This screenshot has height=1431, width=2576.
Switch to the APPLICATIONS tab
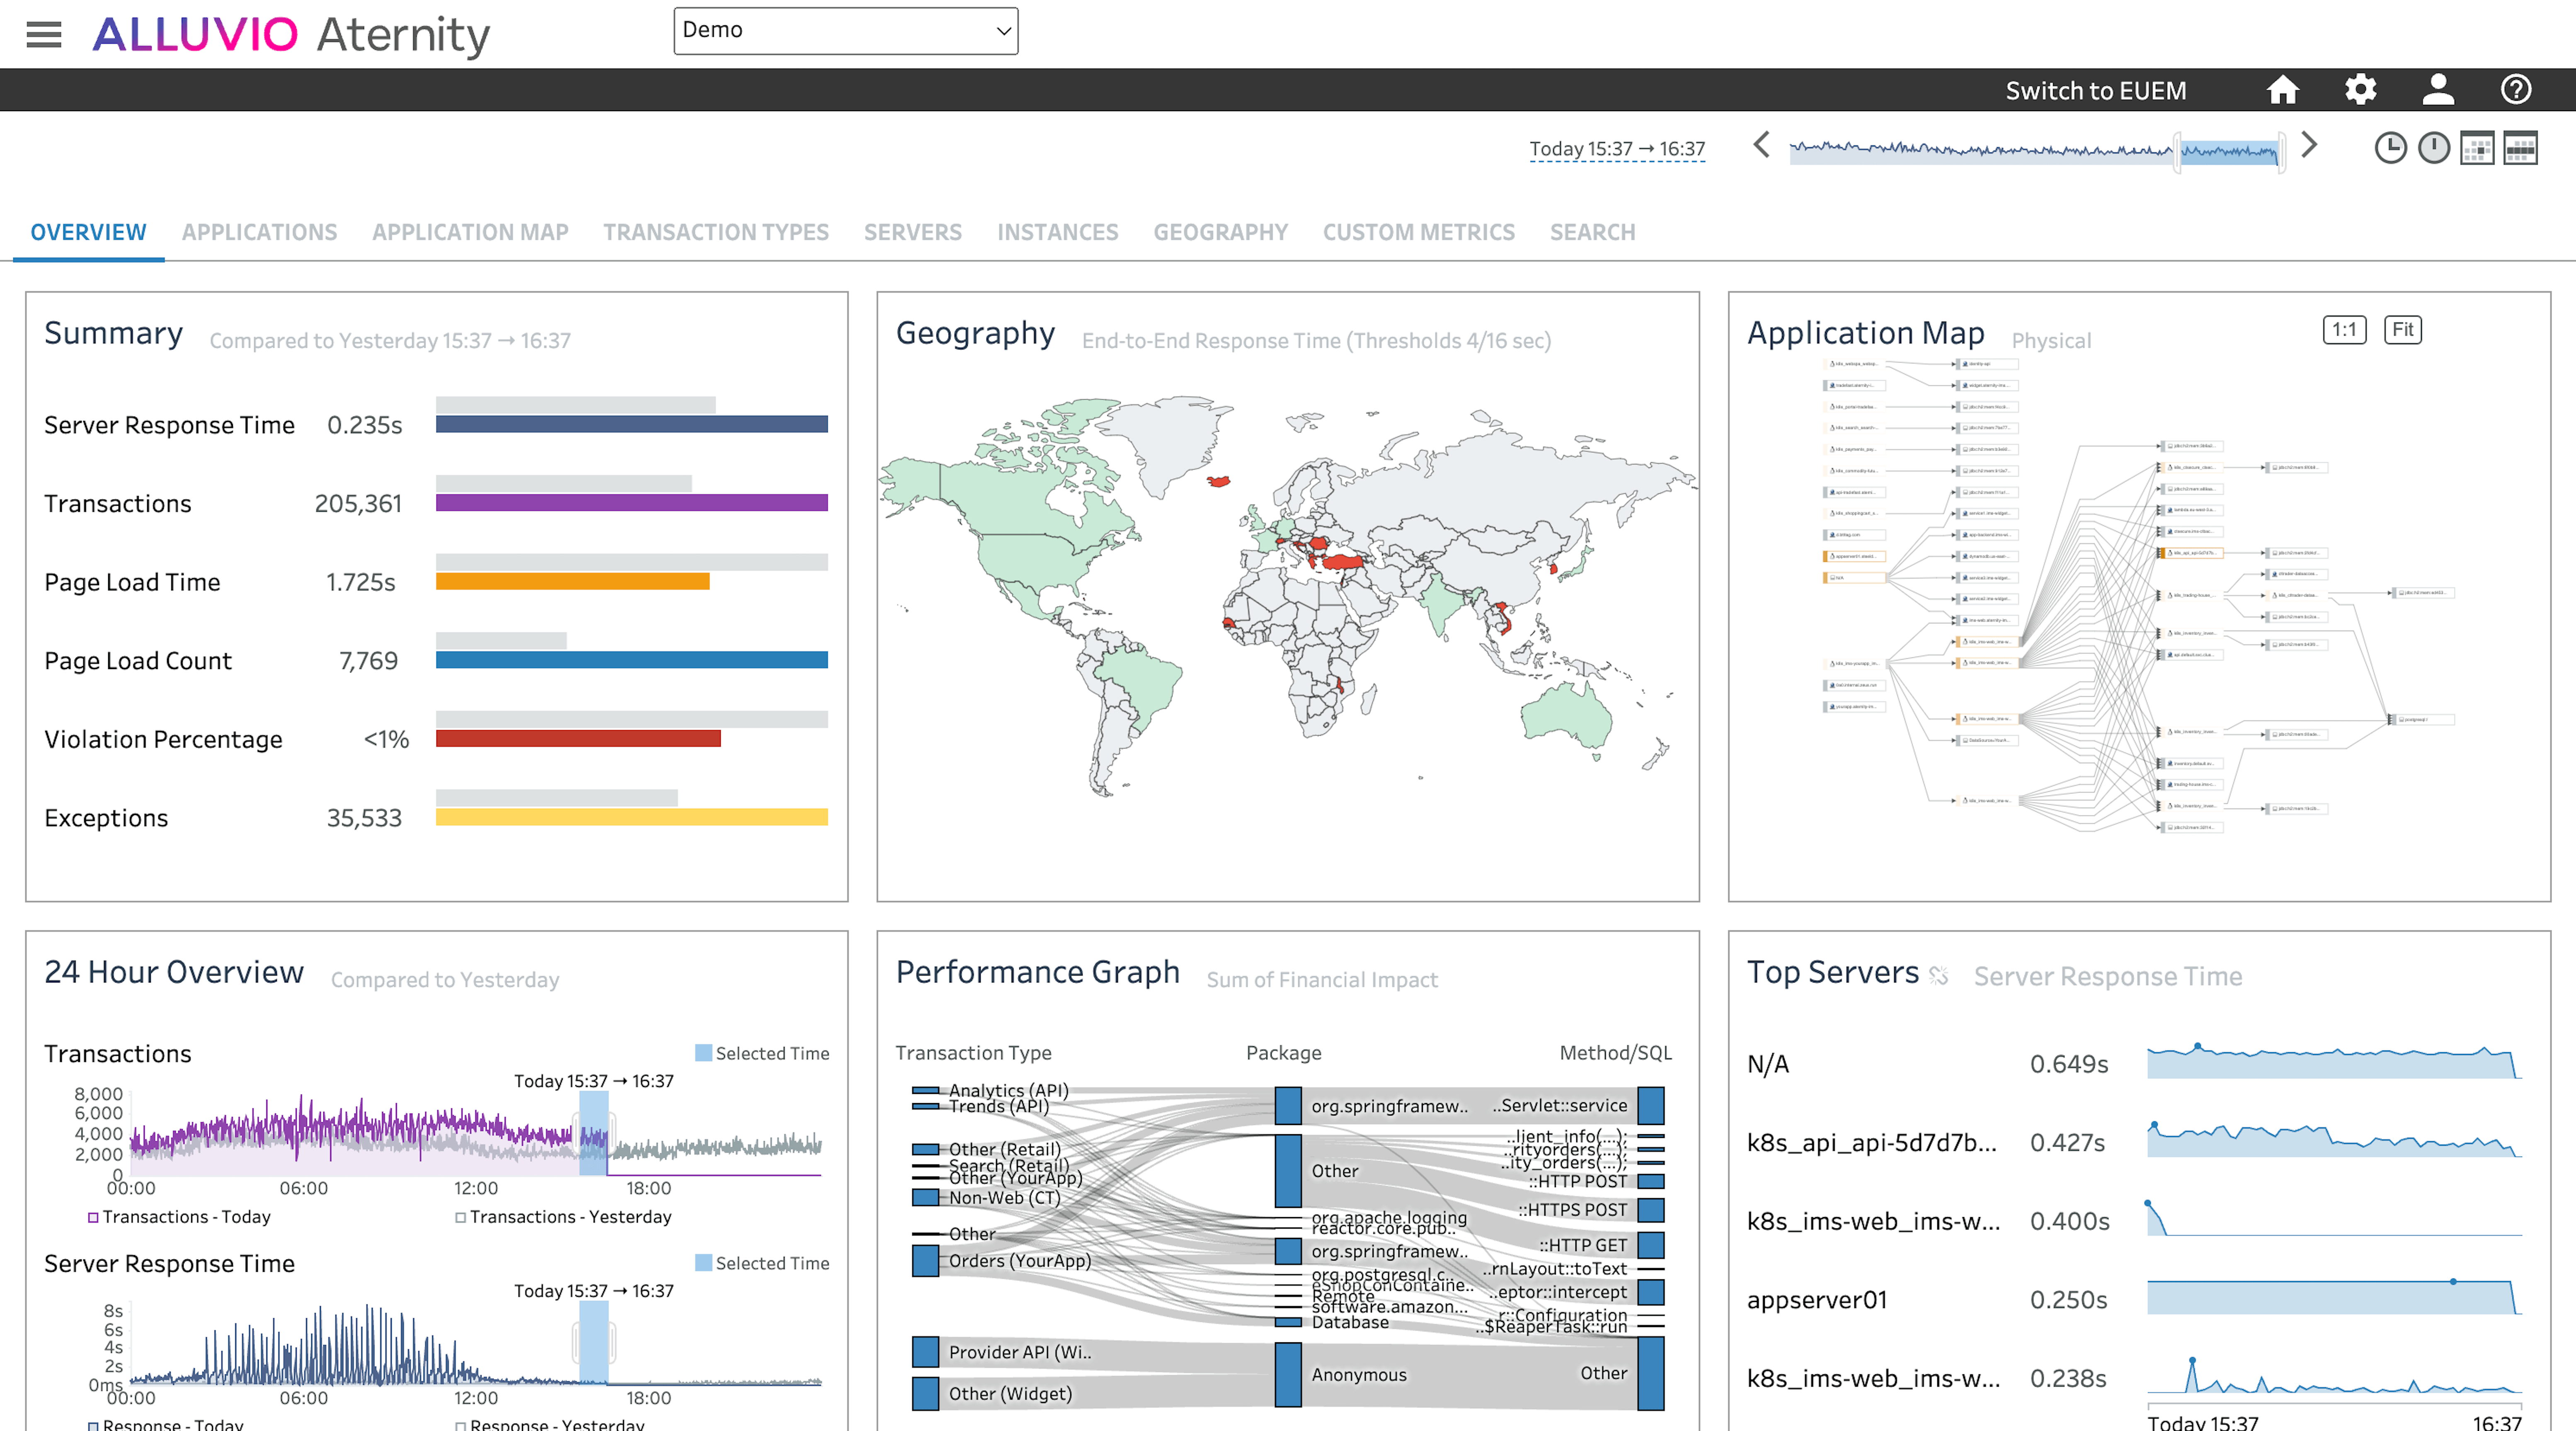[259, 232]
